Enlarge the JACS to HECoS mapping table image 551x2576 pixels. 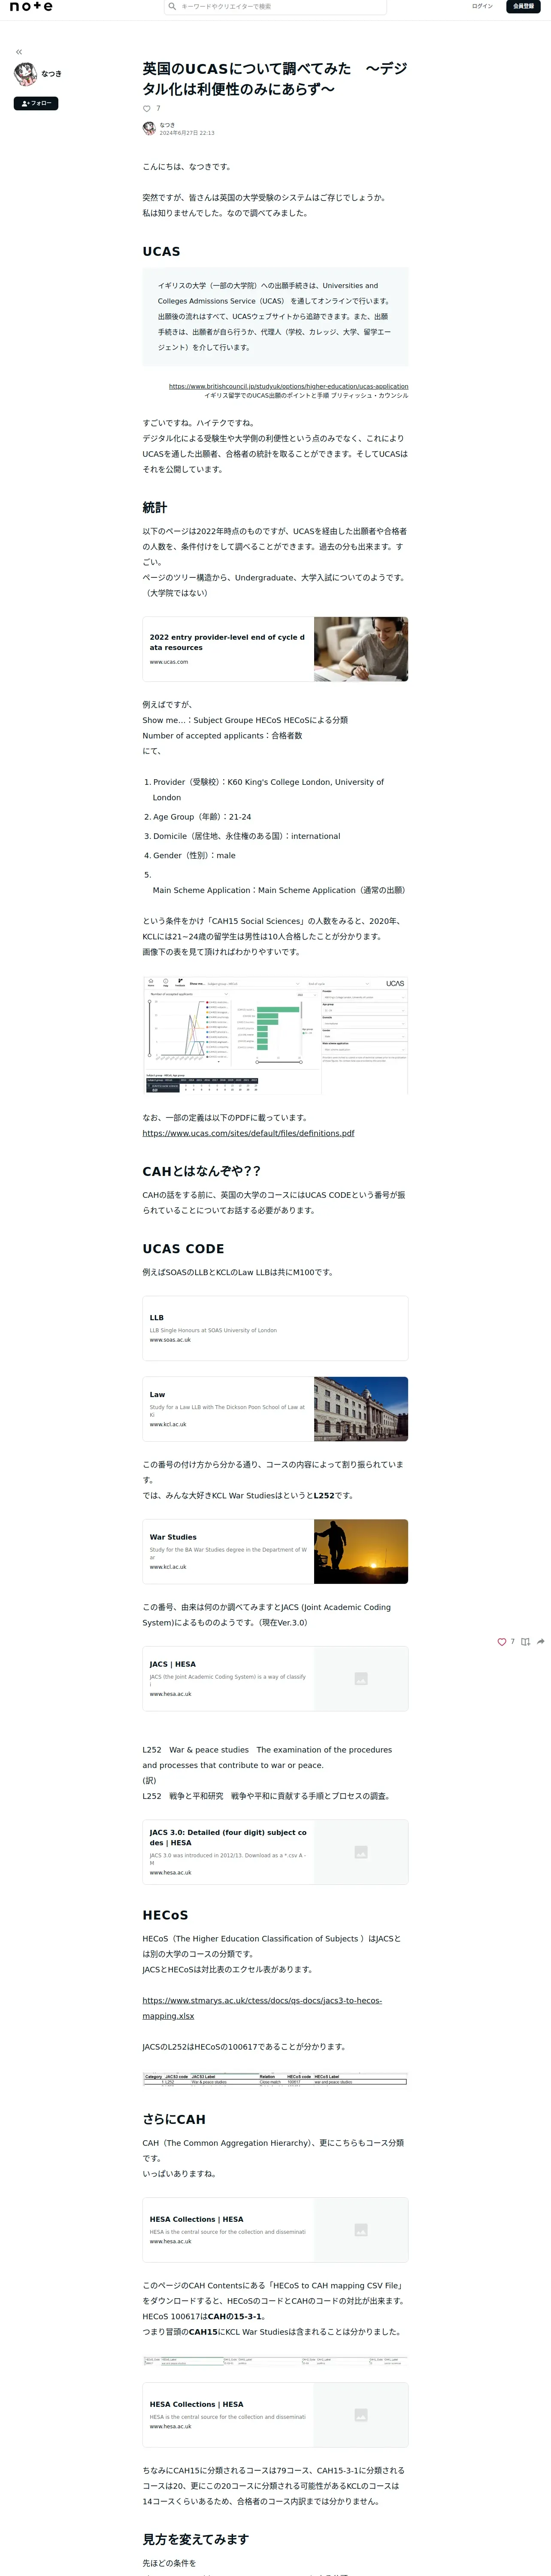[x=275, y=2079]
